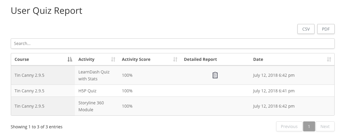
Task: Focus the Search input field
Action: pyautogui.click(x=172, y=43)
